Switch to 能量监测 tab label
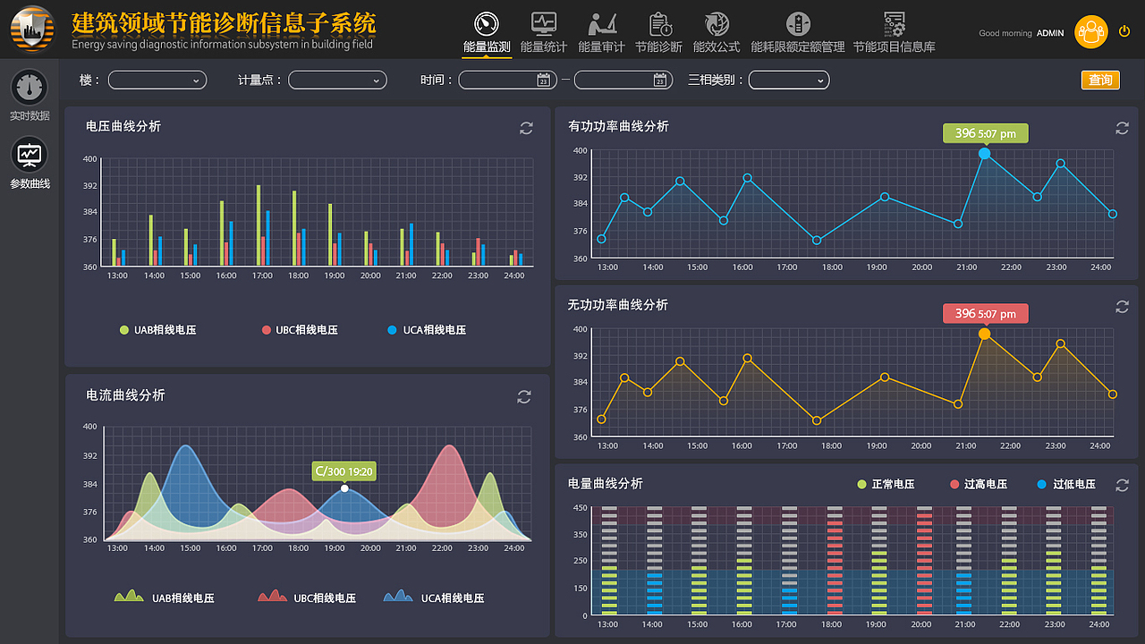 [487, 47]
